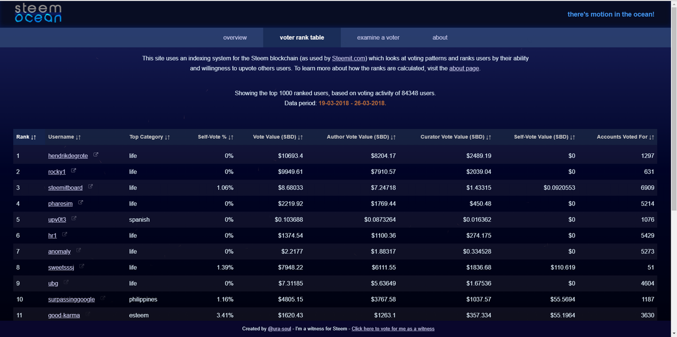The width and height of the screenshot is (677, 337).
Task: Click the esteem top category cell
Action: (139, 315)
